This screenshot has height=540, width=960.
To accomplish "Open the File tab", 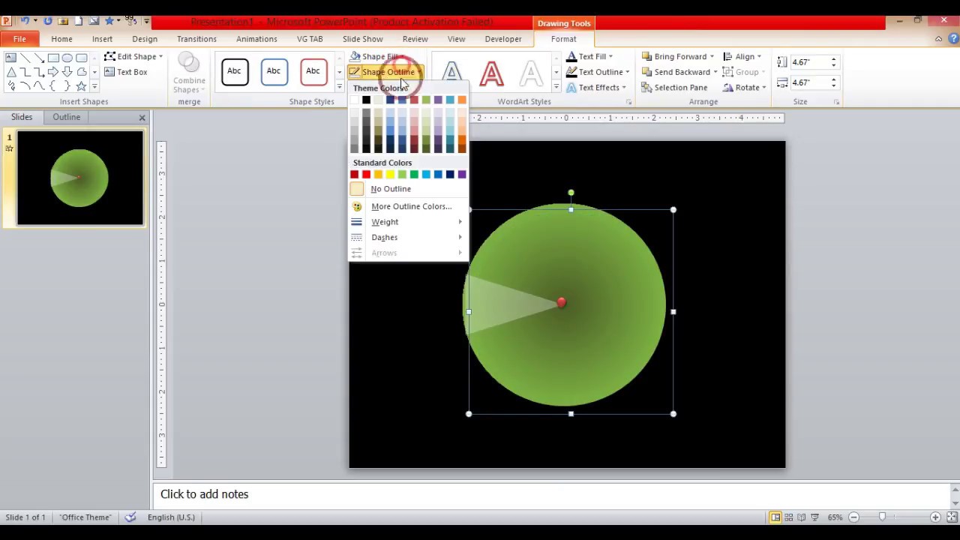I will 19,39.
